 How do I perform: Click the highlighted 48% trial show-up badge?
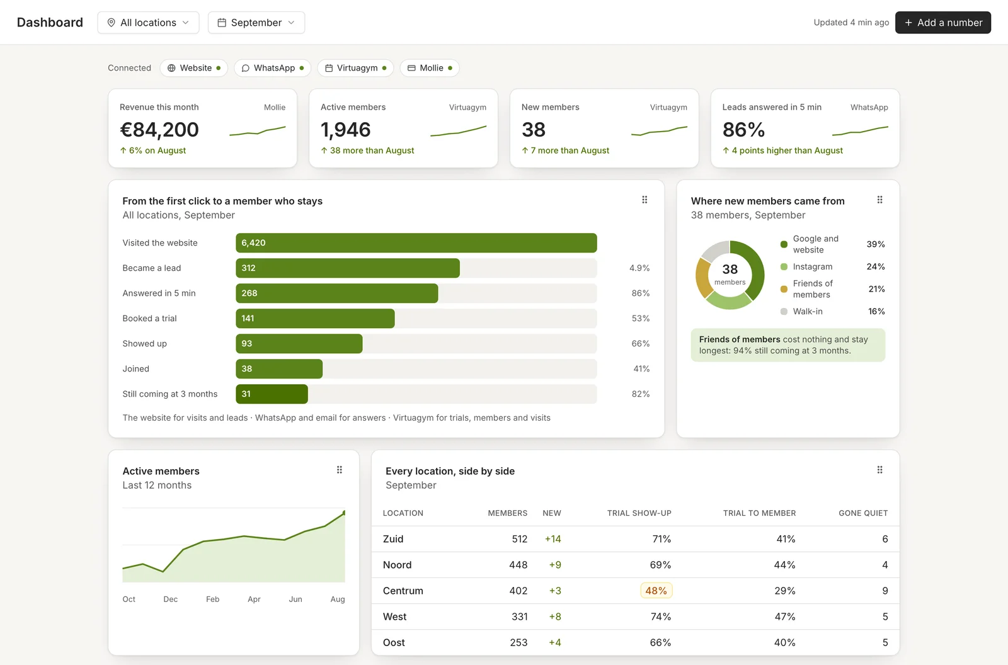click(656, 591)
